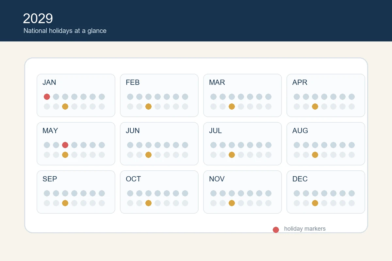Image resolution: width=392 pixels, height=261 pixels.
Task: Click the gold marker dot in DEC
Action: click(315, 203)
